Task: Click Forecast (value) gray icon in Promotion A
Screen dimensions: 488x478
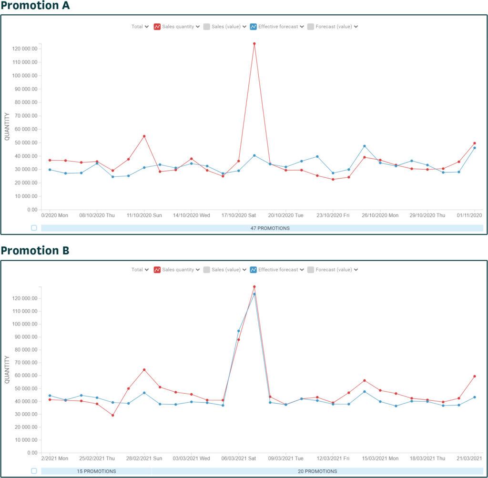Action: point(311,27)
